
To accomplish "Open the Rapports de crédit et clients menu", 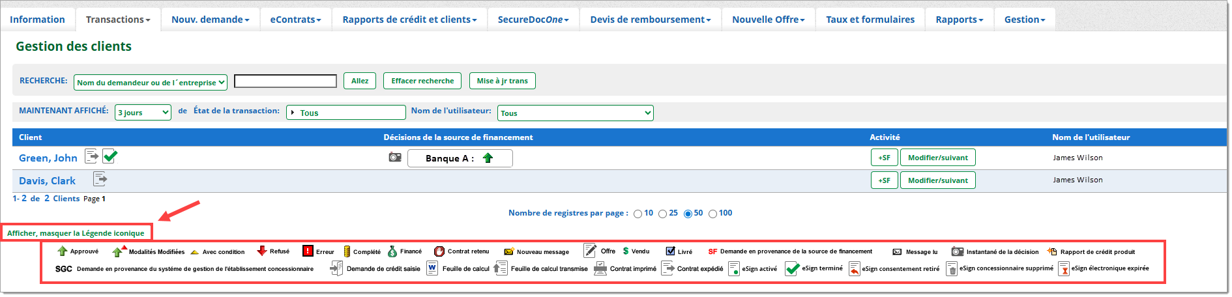I will tap(409, 20).
